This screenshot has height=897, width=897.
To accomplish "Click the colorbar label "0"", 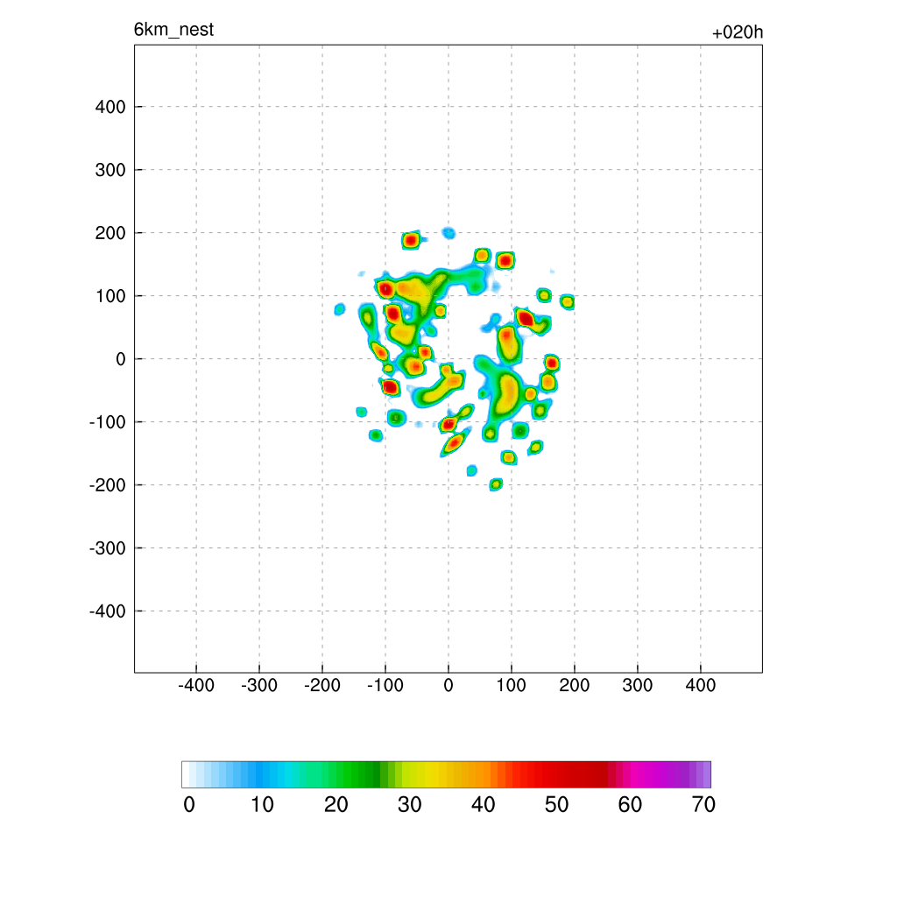I will coord(189,805).
